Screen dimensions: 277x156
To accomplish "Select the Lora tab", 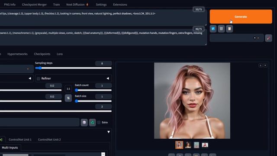I will click(60, 54).
